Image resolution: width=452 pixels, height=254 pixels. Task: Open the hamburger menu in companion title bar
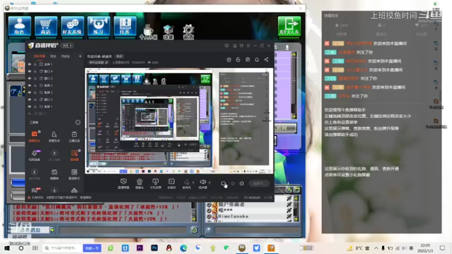click(248, 46)
